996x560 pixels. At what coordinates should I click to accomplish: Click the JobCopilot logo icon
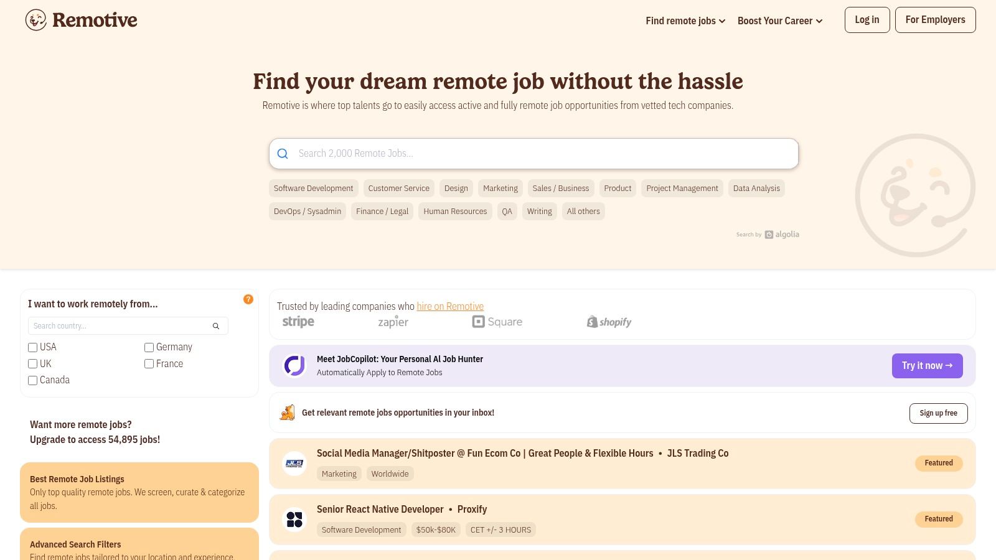pyautogui.click(x=294, y=366)
